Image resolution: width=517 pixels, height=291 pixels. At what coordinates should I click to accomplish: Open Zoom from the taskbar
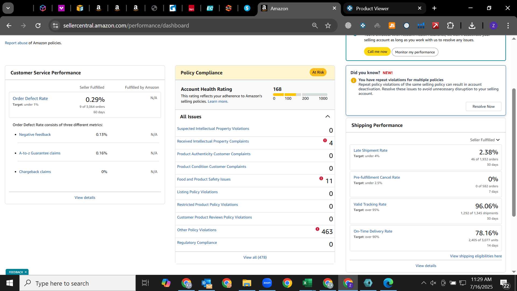[267, 283]
